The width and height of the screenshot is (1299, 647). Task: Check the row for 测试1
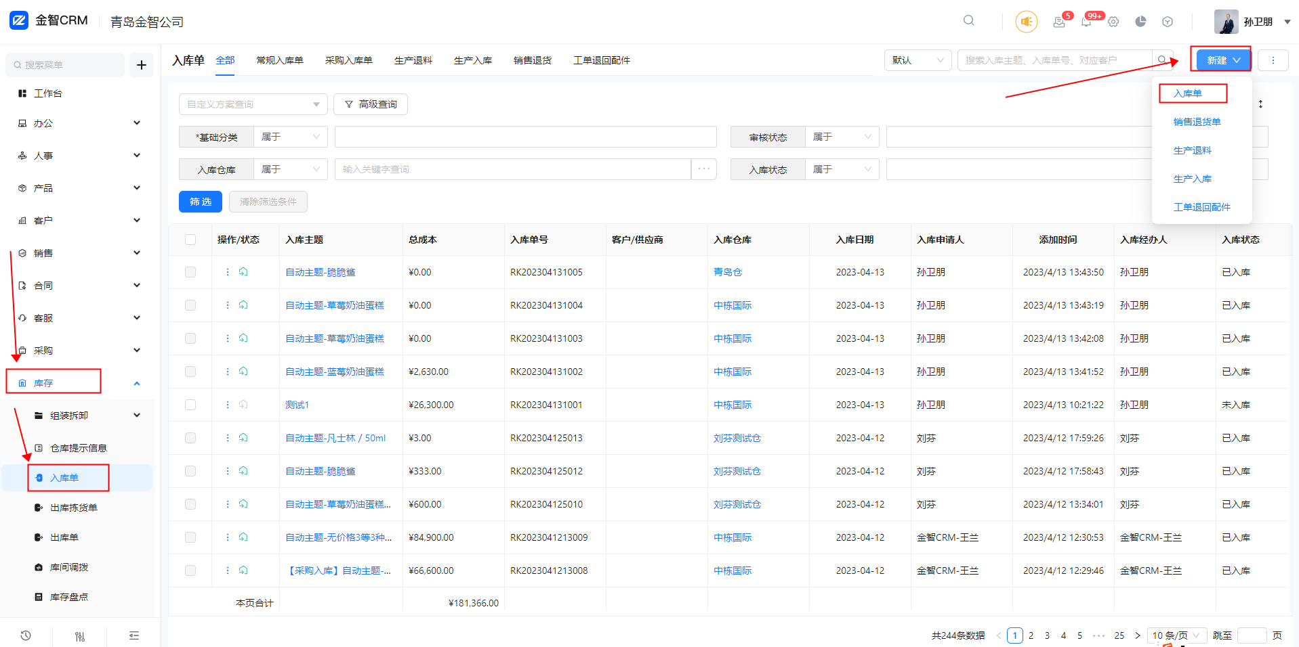coord(190,405)
